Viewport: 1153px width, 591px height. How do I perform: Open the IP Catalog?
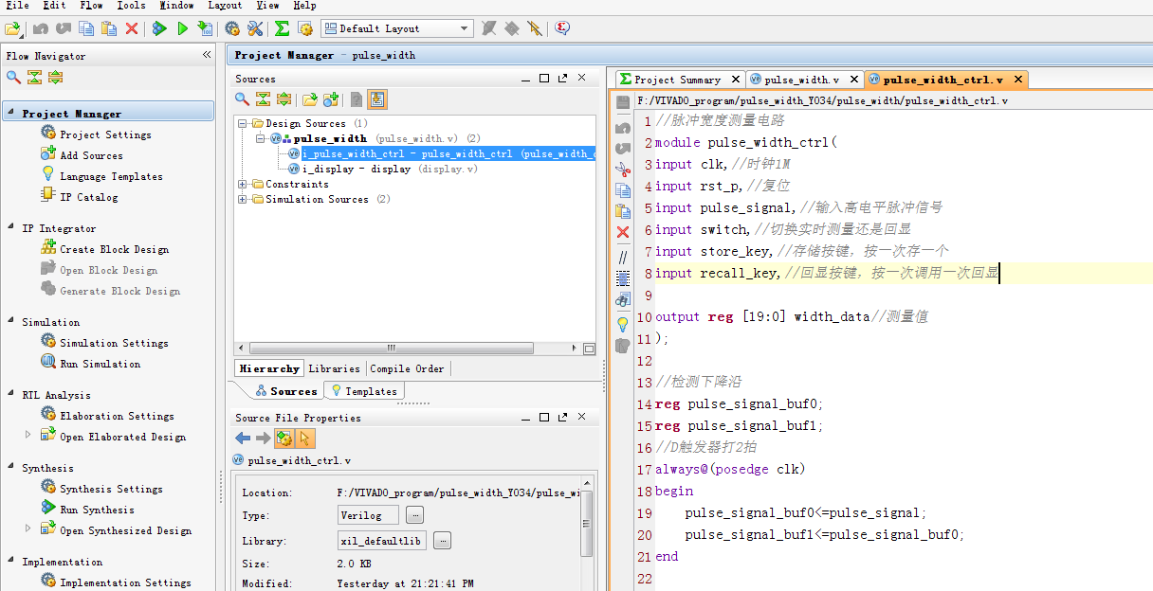107,196
